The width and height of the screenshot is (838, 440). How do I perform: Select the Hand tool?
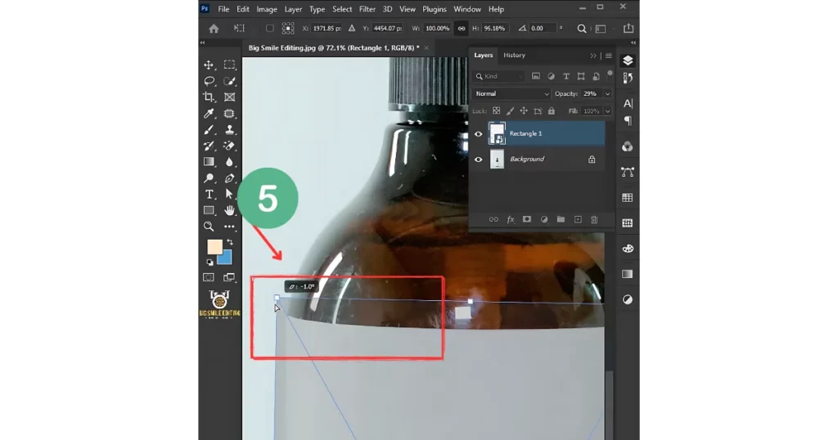229,210
